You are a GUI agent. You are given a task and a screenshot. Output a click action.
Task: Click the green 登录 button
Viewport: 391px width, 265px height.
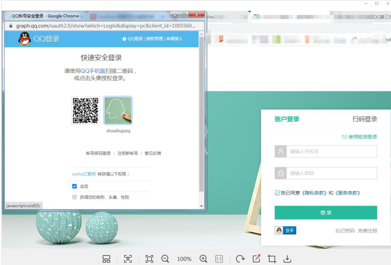pyautogui.click(x=326, y=213)
